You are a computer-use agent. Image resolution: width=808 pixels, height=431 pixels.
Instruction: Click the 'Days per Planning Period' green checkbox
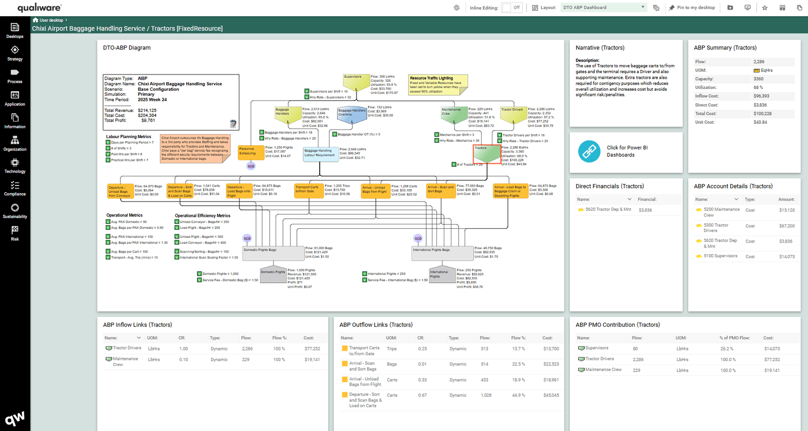(x=108, y=143)
